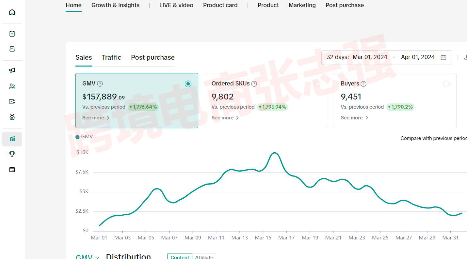Image resolution: width=467 pixels, height=259 pixels.
Task: Open the date range picker field
Action: (387, 57)
